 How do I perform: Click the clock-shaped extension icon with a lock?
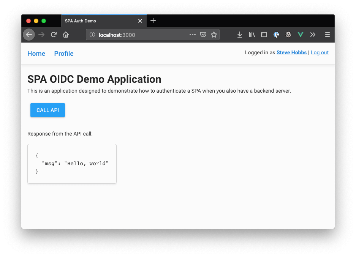click(276, 35)
